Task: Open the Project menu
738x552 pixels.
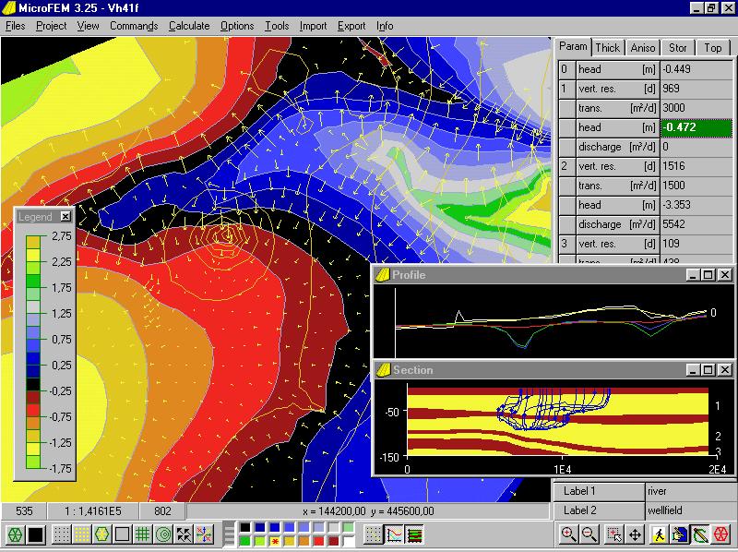Action: (52, 26)
